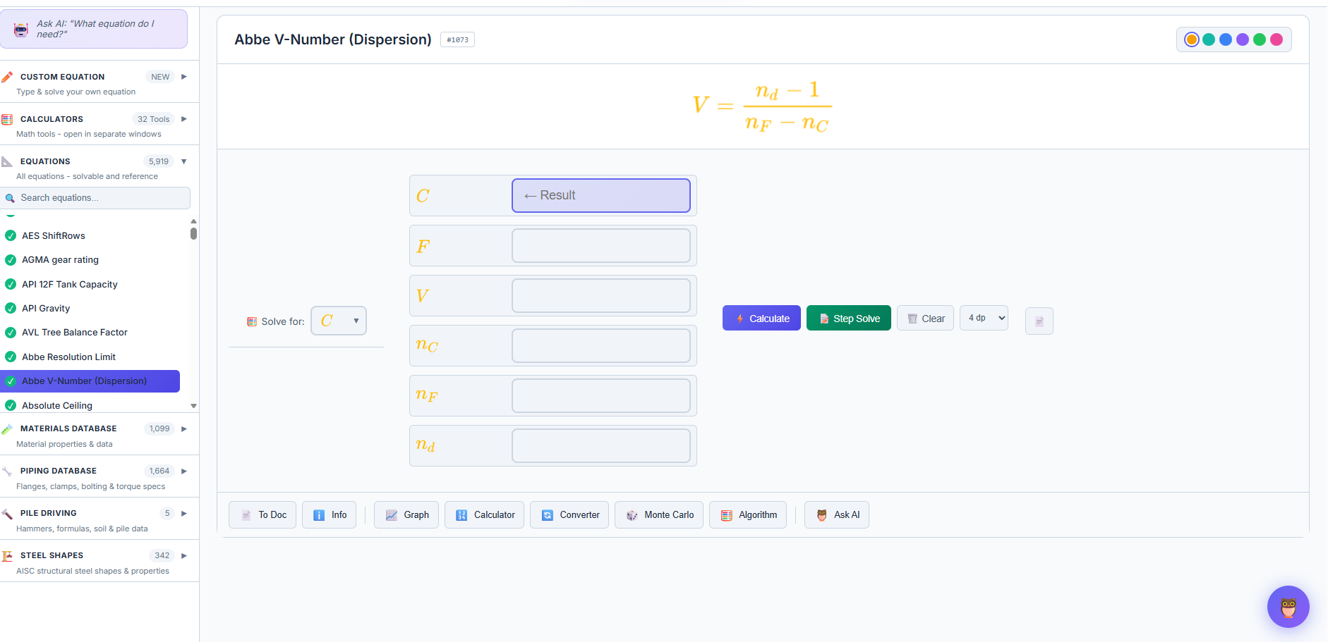Viewport: 1328px width, 642px height.
Task: Expand the Pile Driving section arrow
Action: (184, 514)
